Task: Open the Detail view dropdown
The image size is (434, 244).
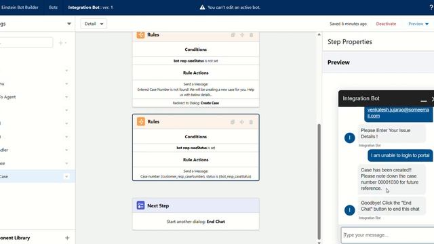Action: pyautogui.click(x=94, y=24)
